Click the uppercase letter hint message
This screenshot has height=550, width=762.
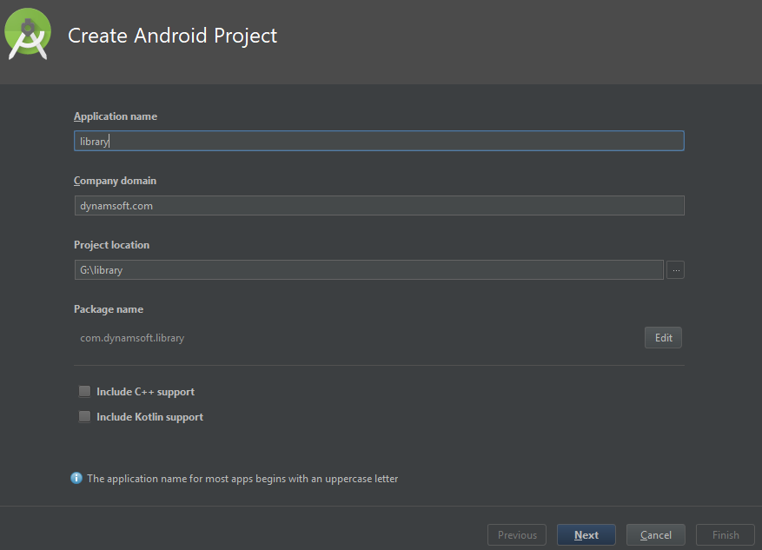click(x=242, y=479)
